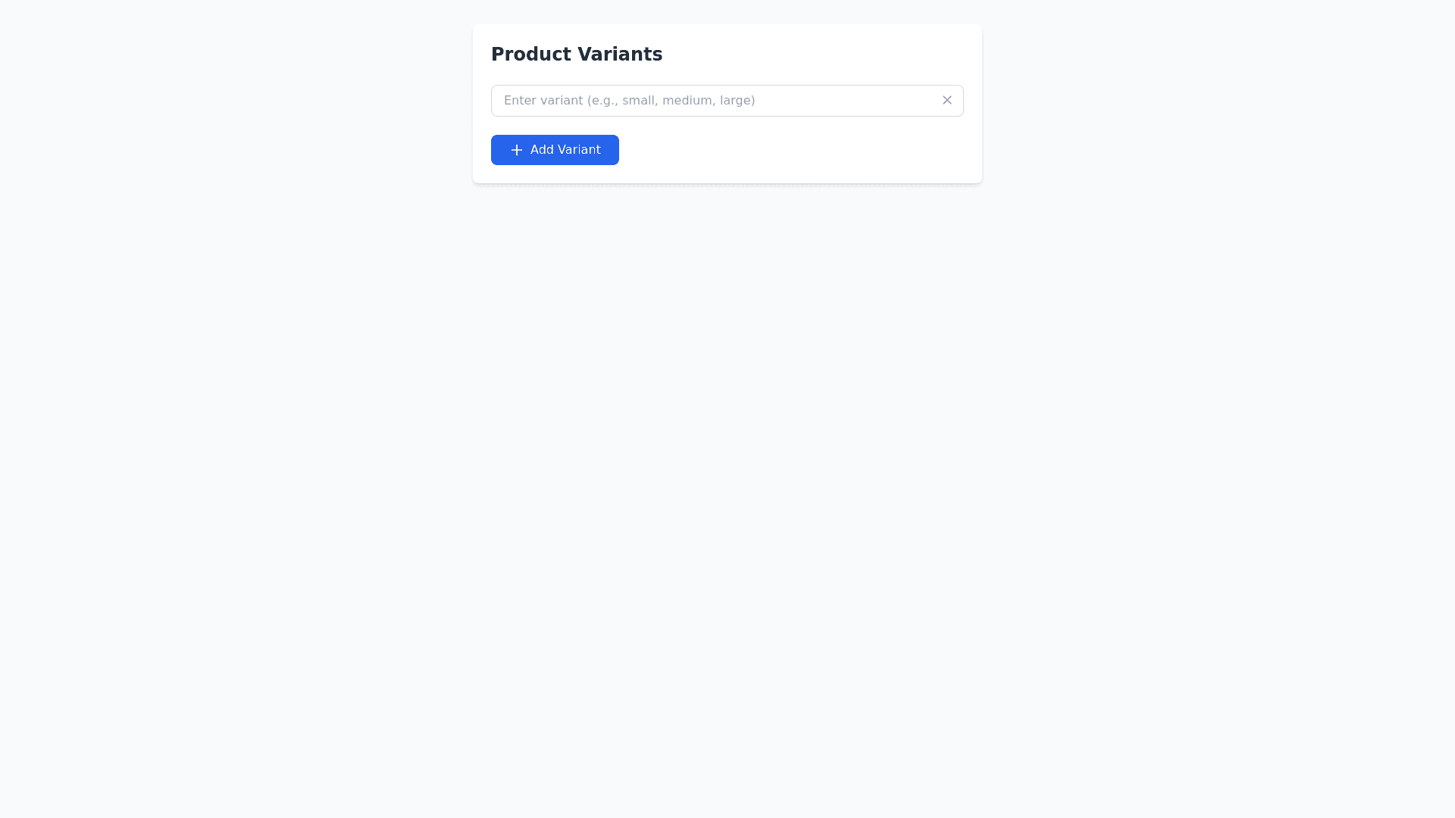Click the plus icon on Add Variant
1455x818 pixels.
(517, 150)
